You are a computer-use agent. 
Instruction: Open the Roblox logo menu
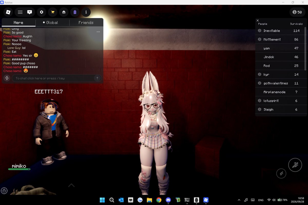coord(8,12)
